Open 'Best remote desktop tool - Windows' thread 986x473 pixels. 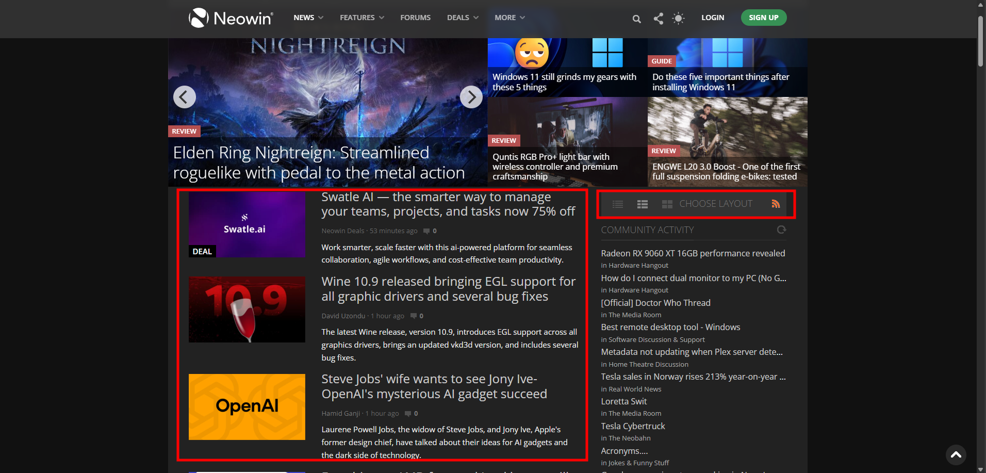click(670, 327)
